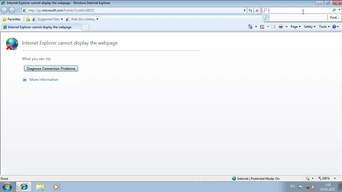342x192 pixels.
Task: Expand the Home button dropdown arrow
Action: [256, 27]
